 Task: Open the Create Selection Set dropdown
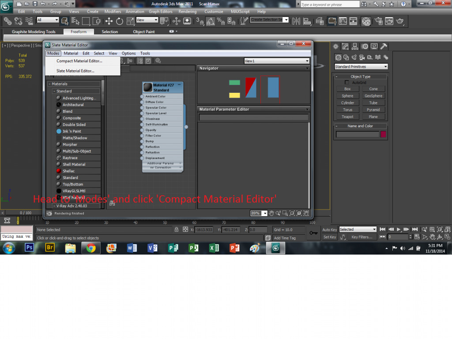[269, 19]
